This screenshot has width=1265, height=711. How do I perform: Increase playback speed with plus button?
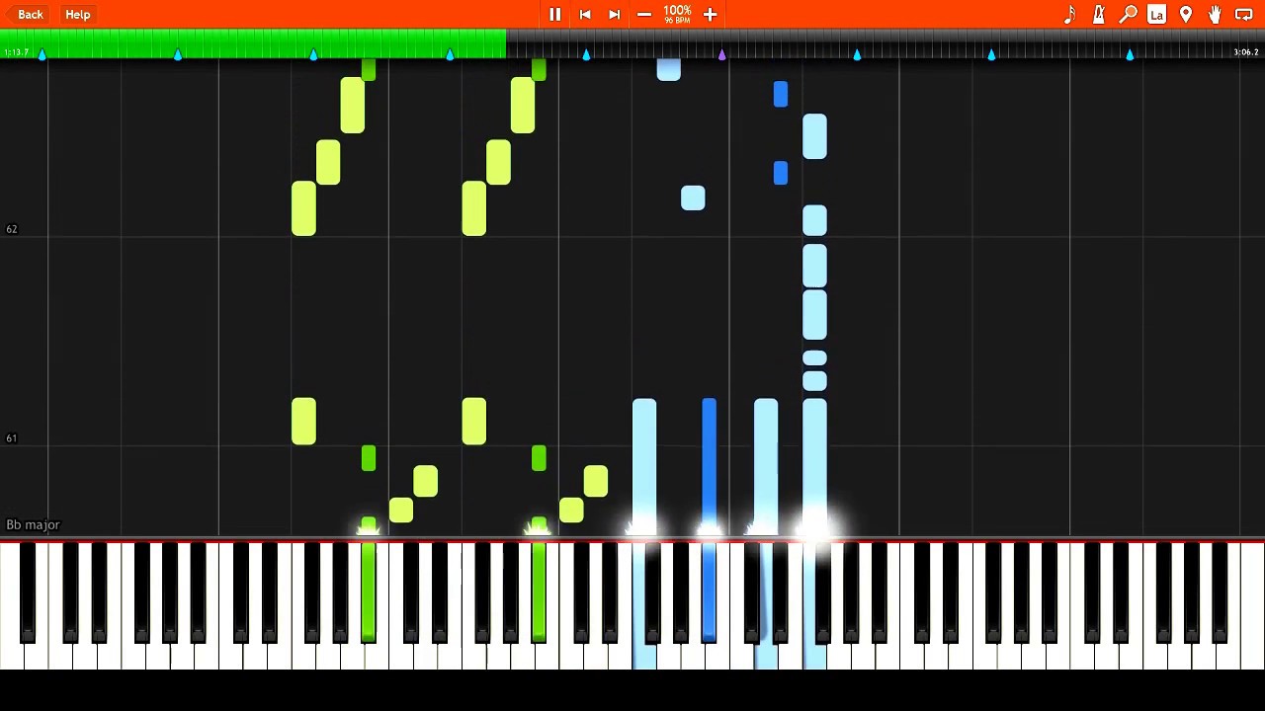tap(710, 15)
